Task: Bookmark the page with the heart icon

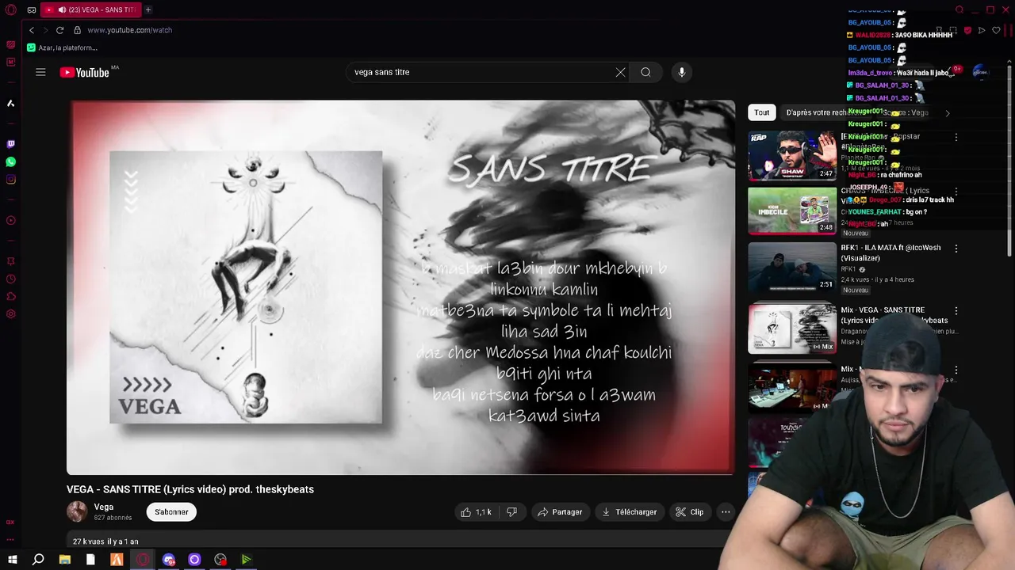Action: 997,30
